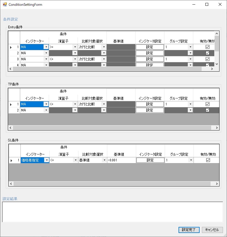Open the 演算子 dropdown in Entry条件 row 1

[x=75, y=47]
